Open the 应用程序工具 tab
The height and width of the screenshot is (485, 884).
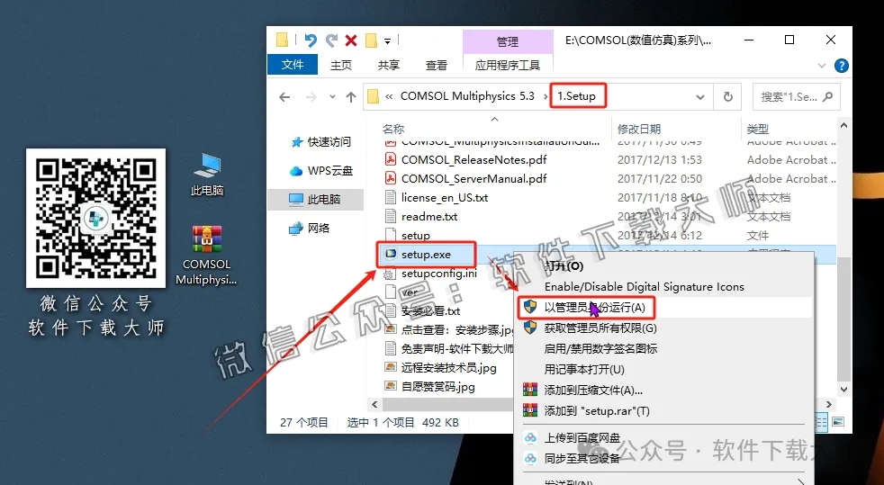click(508, 66)
